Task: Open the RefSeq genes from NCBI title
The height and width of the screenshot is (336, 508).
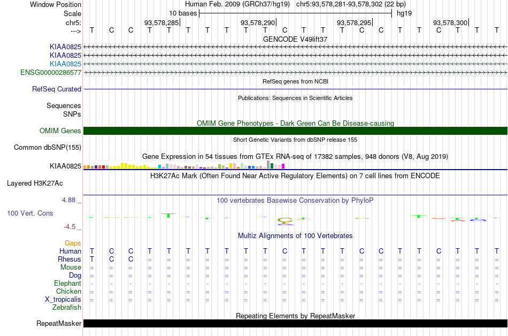Action: pyautogui.click(x=295, y=81)
